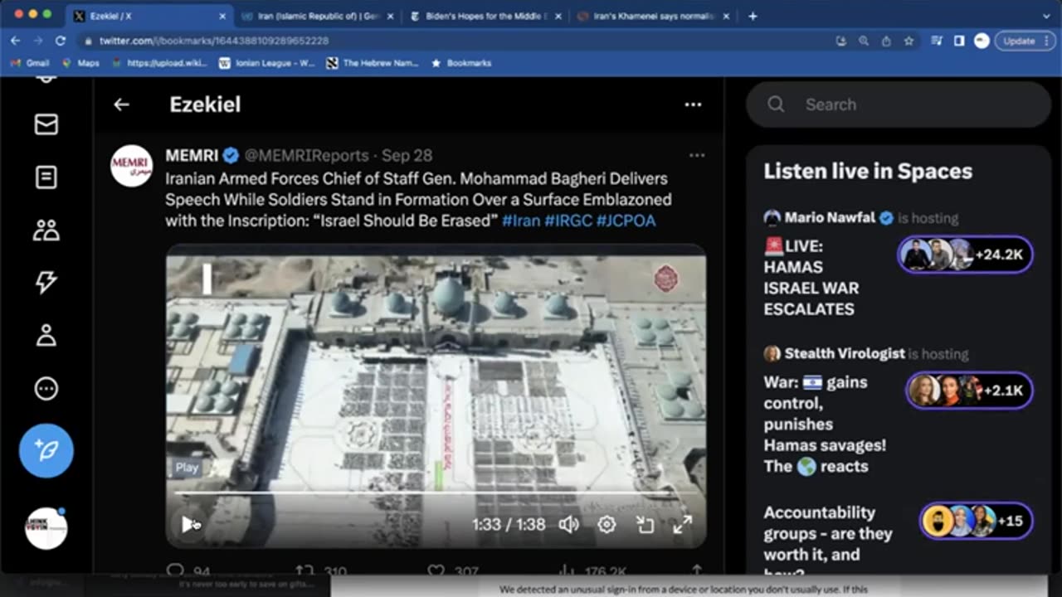Click the twitter.com address bar
The width and height of the screenshot is (1062, 597).
[x=456, y=41]
